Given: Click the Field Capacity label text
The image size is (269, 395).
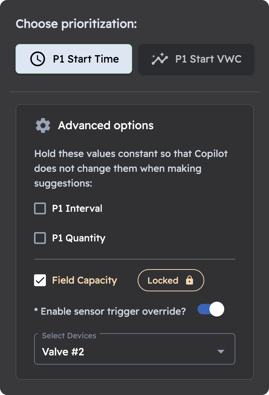Looking at the screenshot, I should [x=84, y=280].
